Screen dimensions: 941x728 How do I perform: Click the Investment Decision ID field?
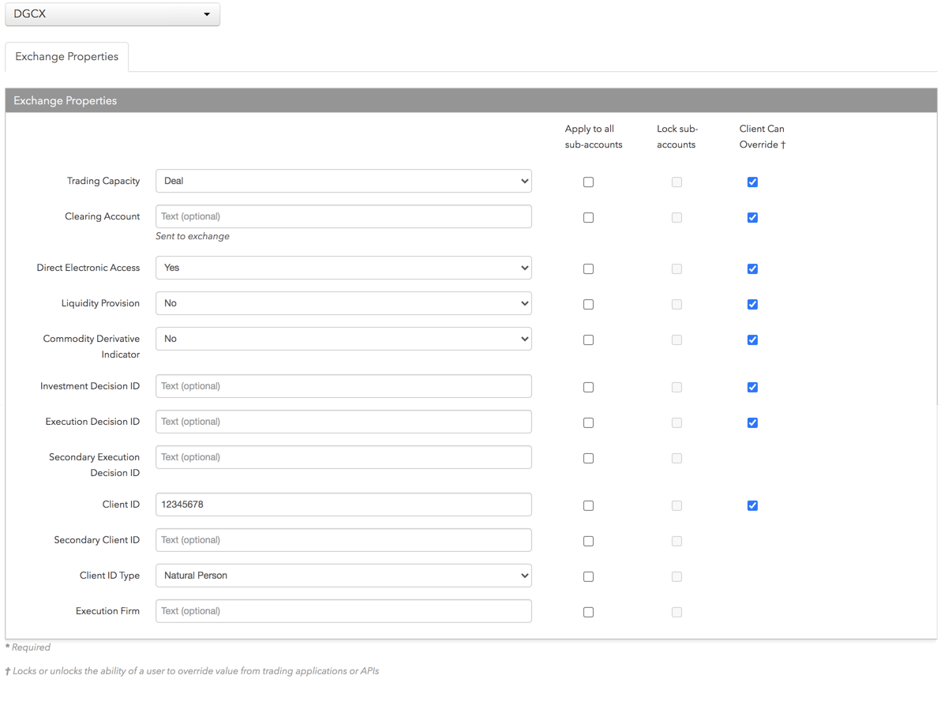click(x=343, y=386)
